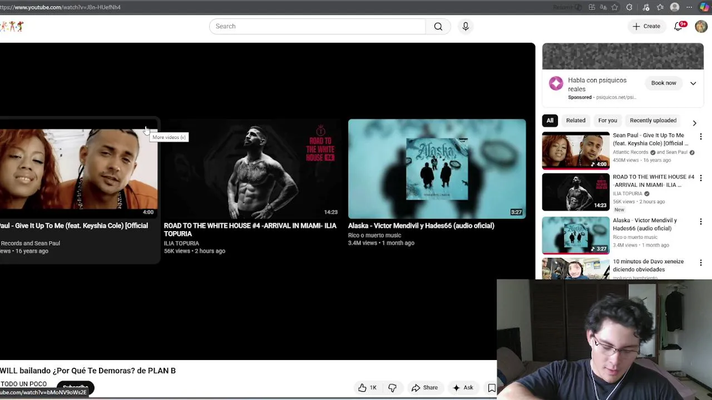Open browser profile icon
This screenshot has width=712, height=400.
coord(675,7)
